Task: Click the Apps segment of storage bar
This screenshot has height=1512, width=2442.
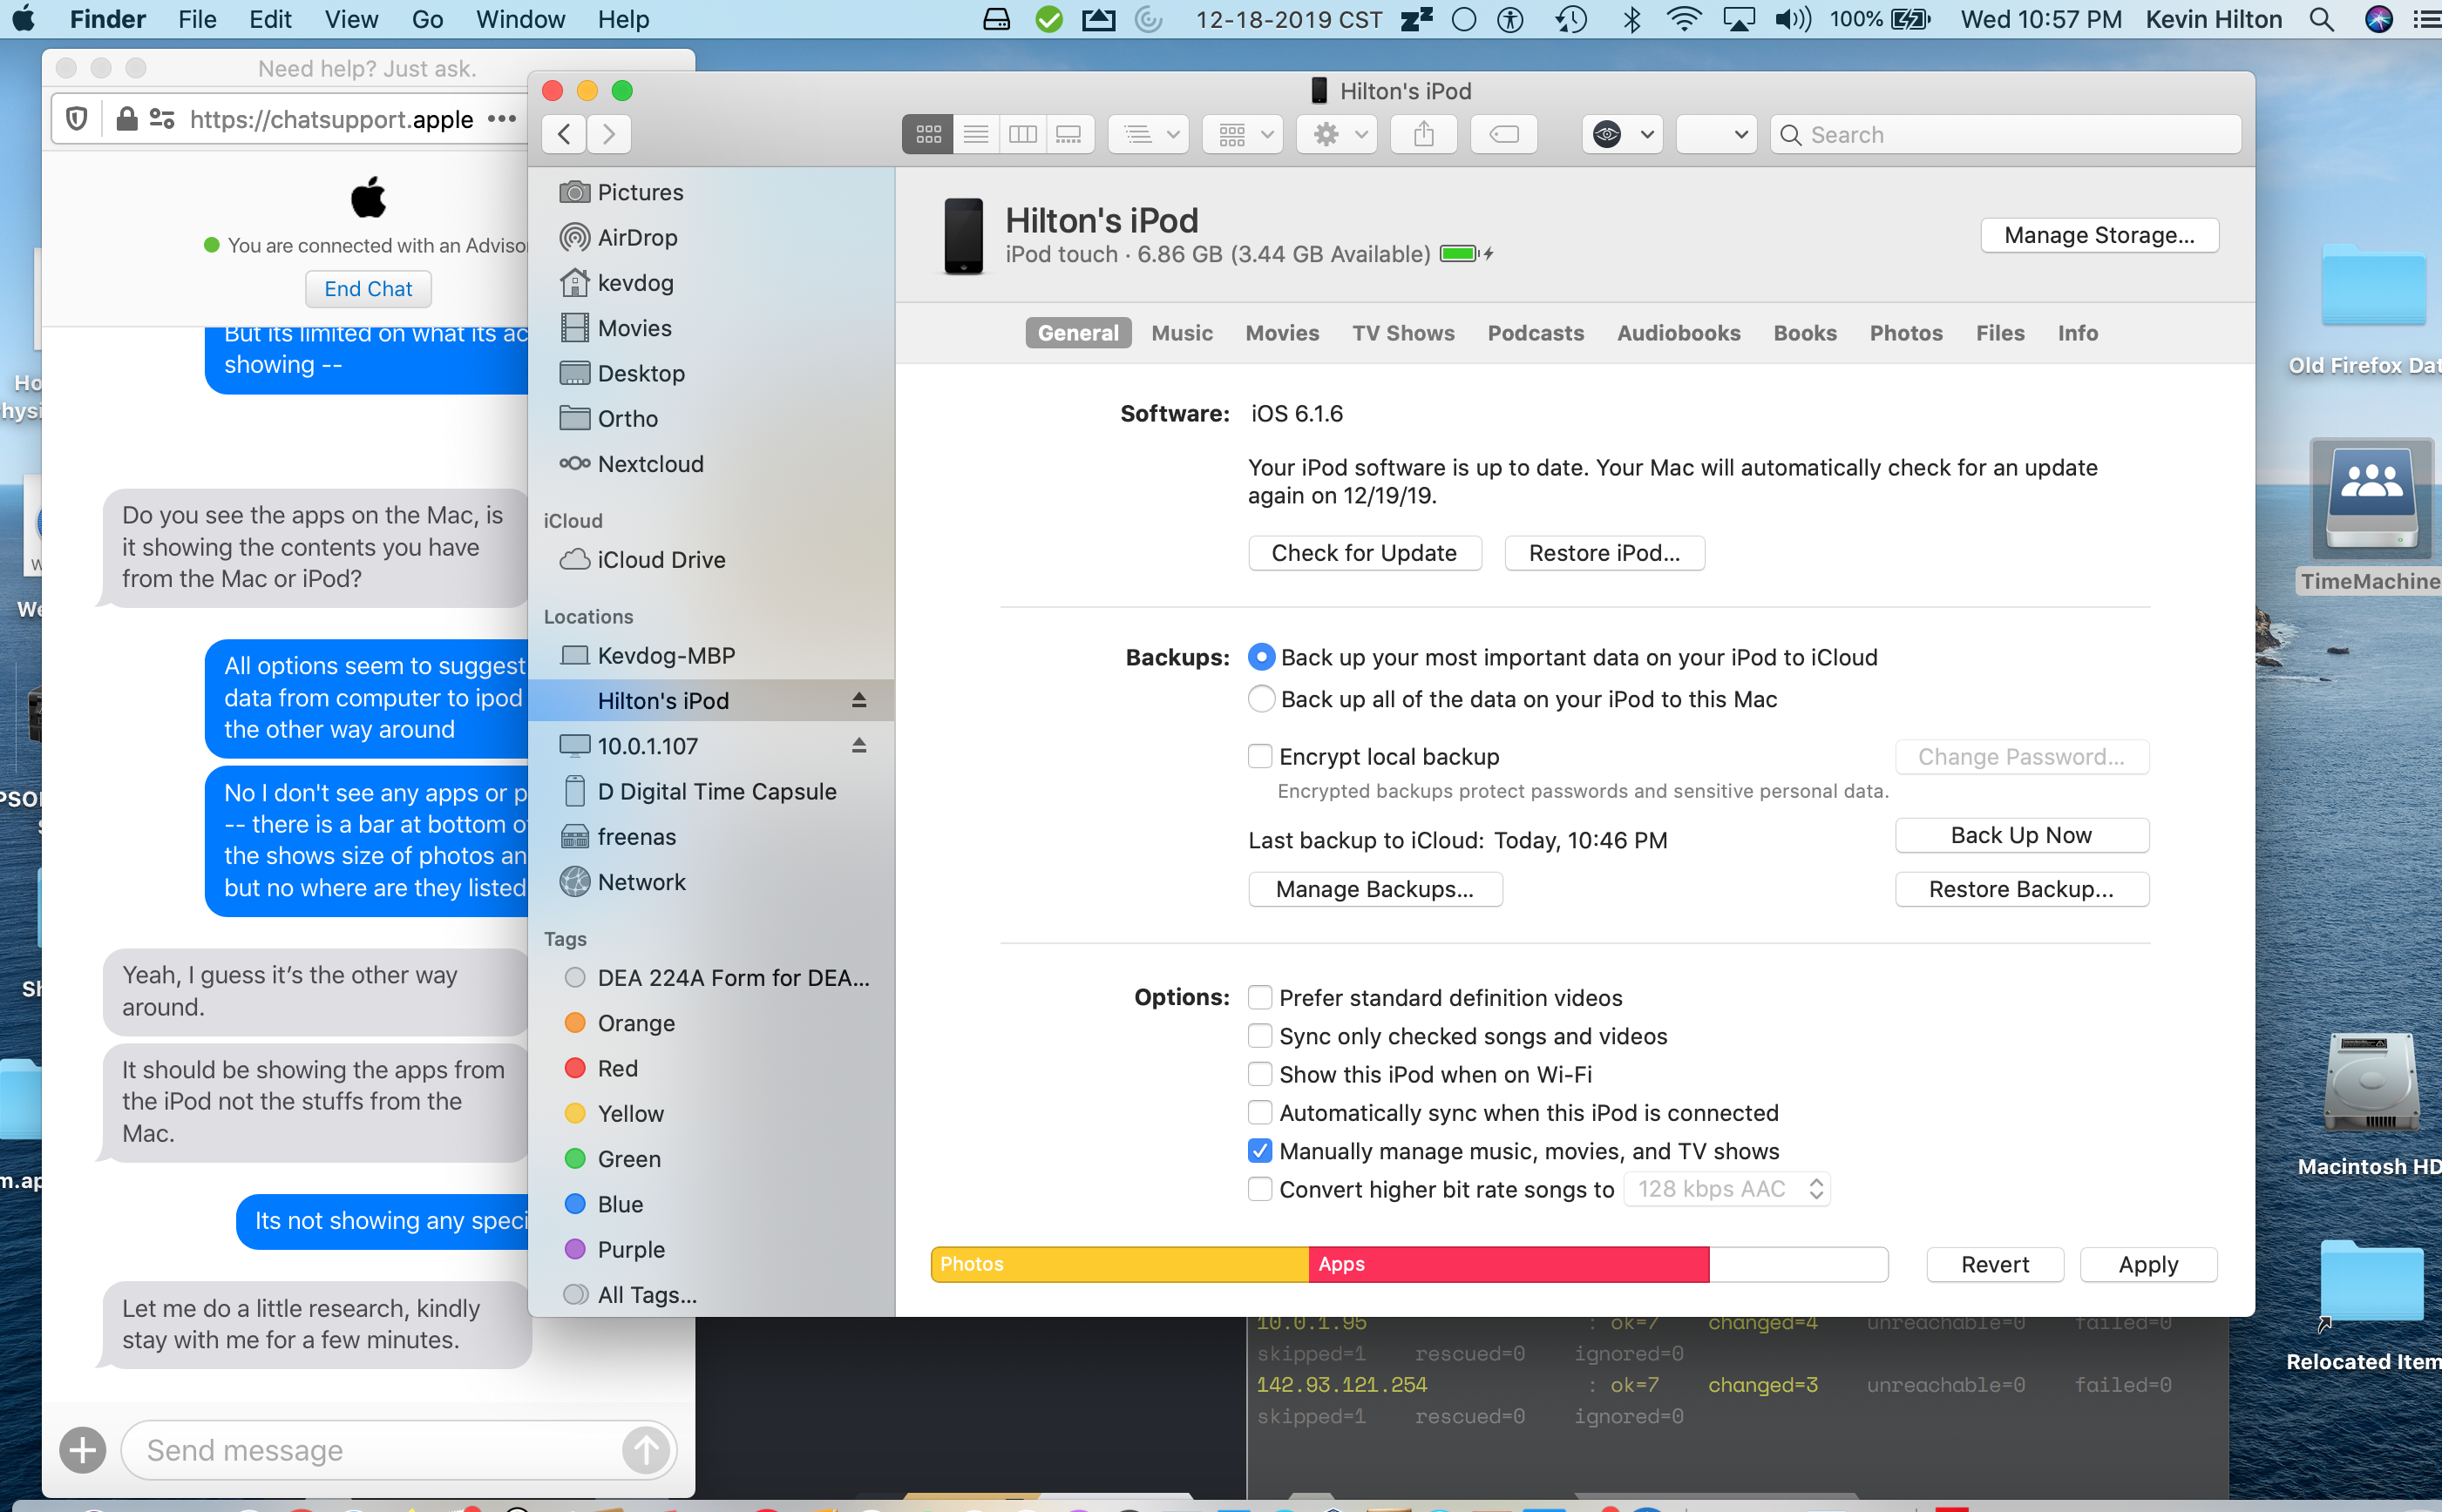Action: click(1509, 1264)
